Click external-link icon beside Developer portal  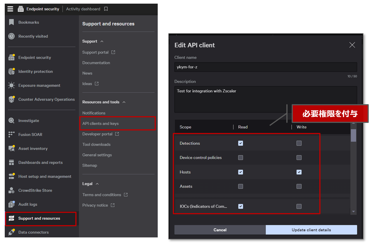(117, 134)
